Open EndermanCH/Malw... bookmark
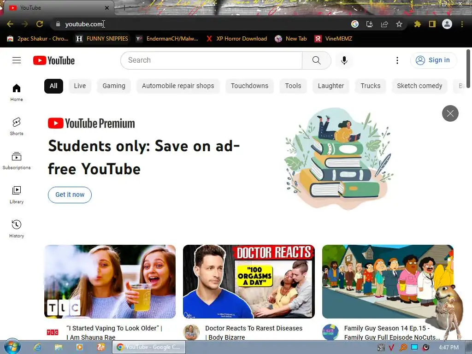This screenshot has width=472, height=354. (167, 39)
